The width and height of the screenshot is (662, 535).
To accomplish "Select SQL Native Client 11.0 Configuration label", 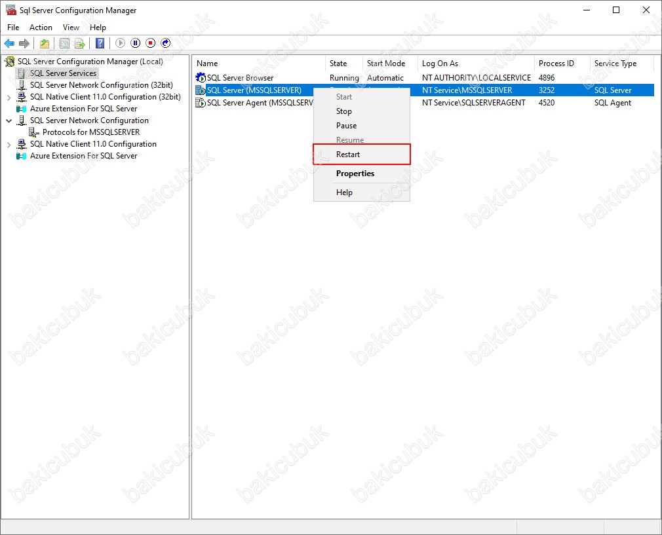I will 93,144.
